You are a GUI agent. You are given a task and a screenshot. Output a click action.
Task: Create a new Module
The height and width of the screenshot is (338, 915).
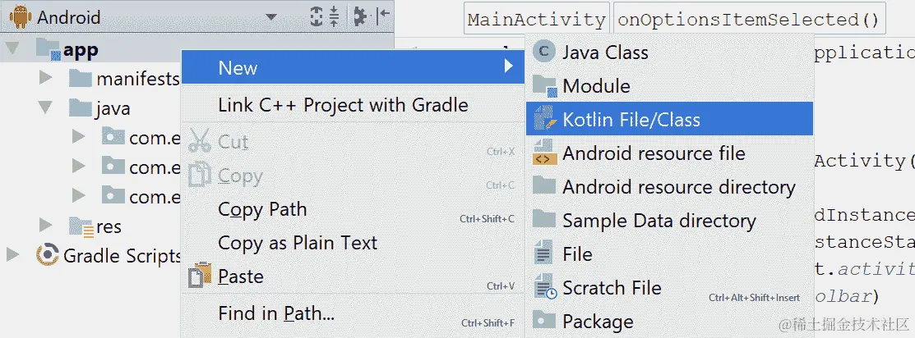click(x=669, y=86)
